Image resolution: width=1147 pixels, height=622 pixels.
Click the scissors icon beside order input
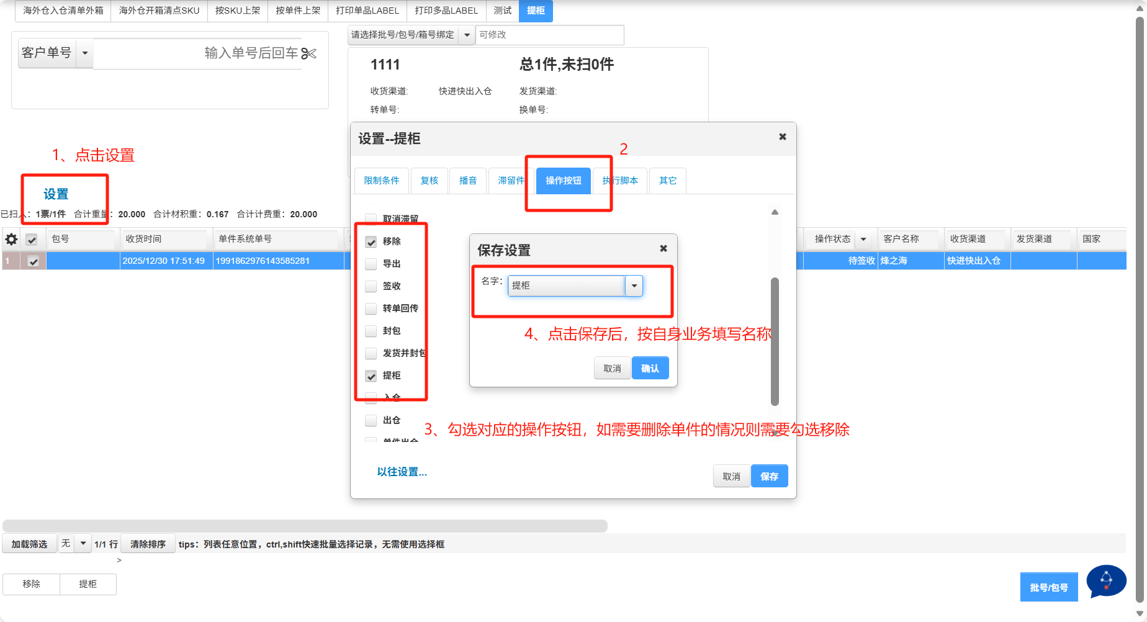point(308,54)
